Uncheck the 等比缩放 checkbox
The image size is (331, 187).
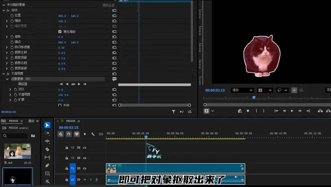[60, 32]
